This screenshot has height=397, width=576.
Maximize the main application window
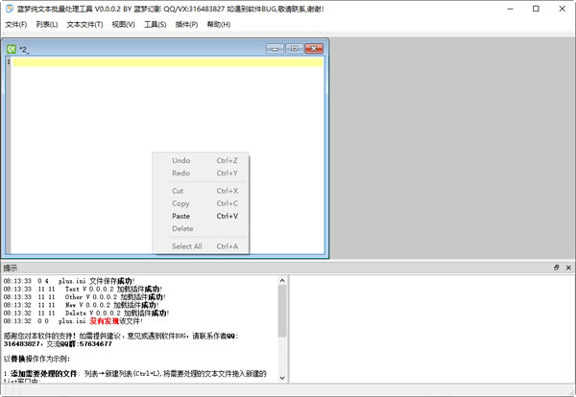pos(536,9)
